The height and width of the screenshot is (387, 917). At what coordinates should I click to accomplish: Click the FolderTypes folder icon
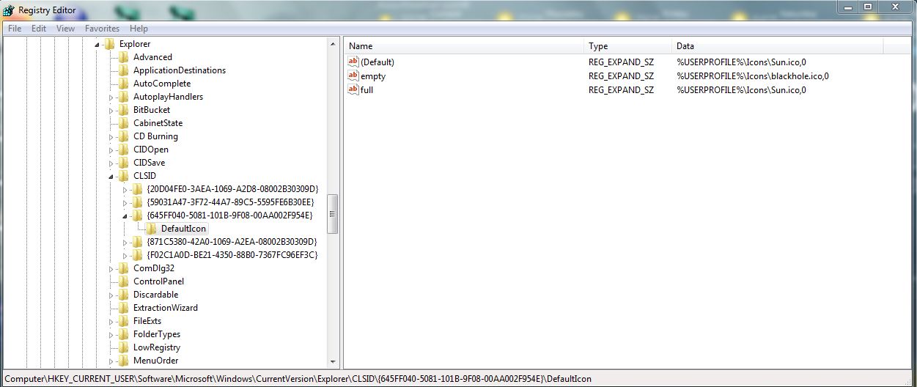124,334
